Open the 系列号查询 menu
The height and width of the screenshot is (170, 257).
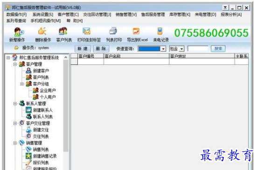click(16, 21)
